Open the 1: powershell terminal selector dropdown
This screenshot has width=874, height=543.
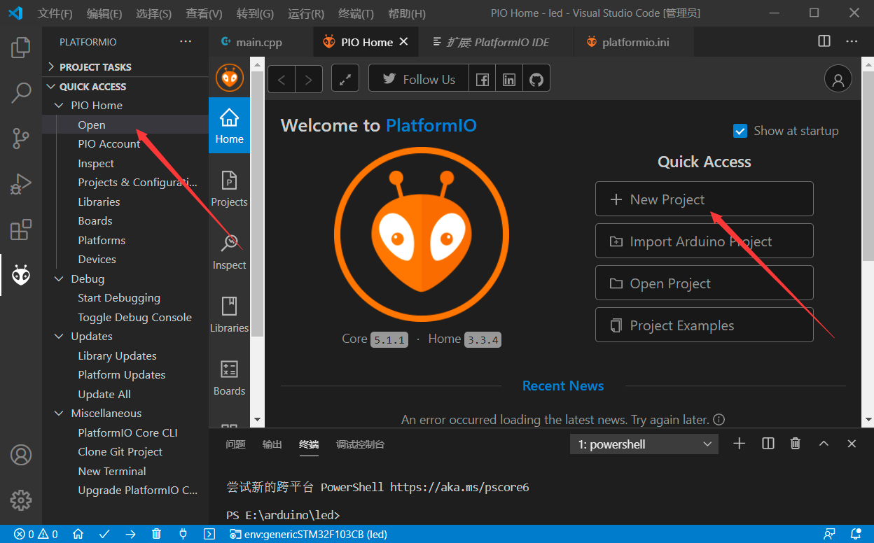(643, 444)
